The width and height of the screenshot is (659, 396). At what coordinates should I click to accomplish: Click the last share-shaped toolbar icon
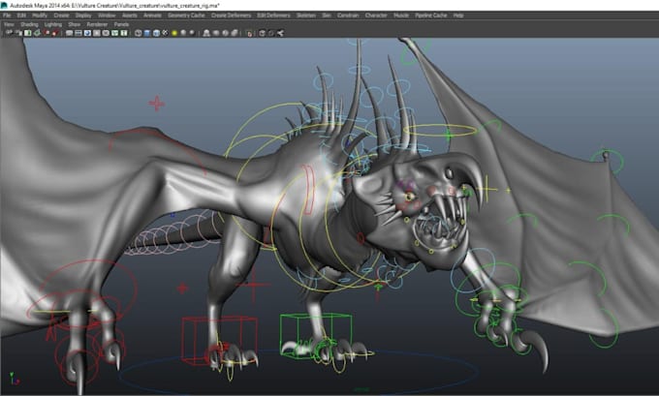[280, 33]
